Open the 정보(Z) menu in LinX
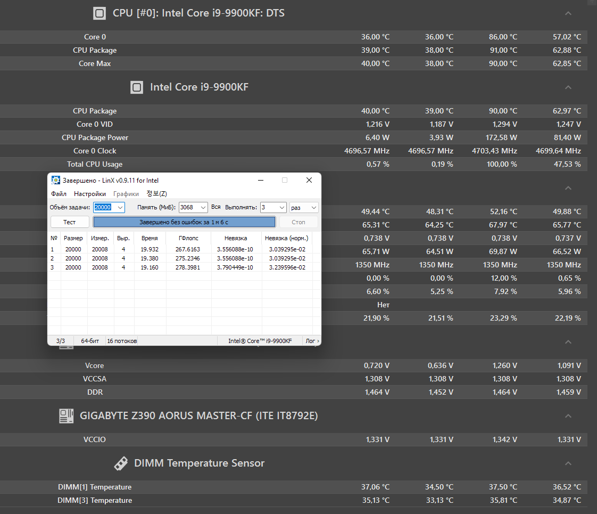The width and height of the screenshot is (597, 514). 157,193
